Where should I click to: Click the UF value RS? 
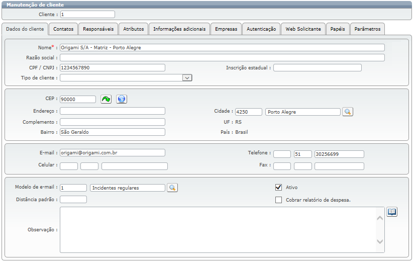pos(239,122)
